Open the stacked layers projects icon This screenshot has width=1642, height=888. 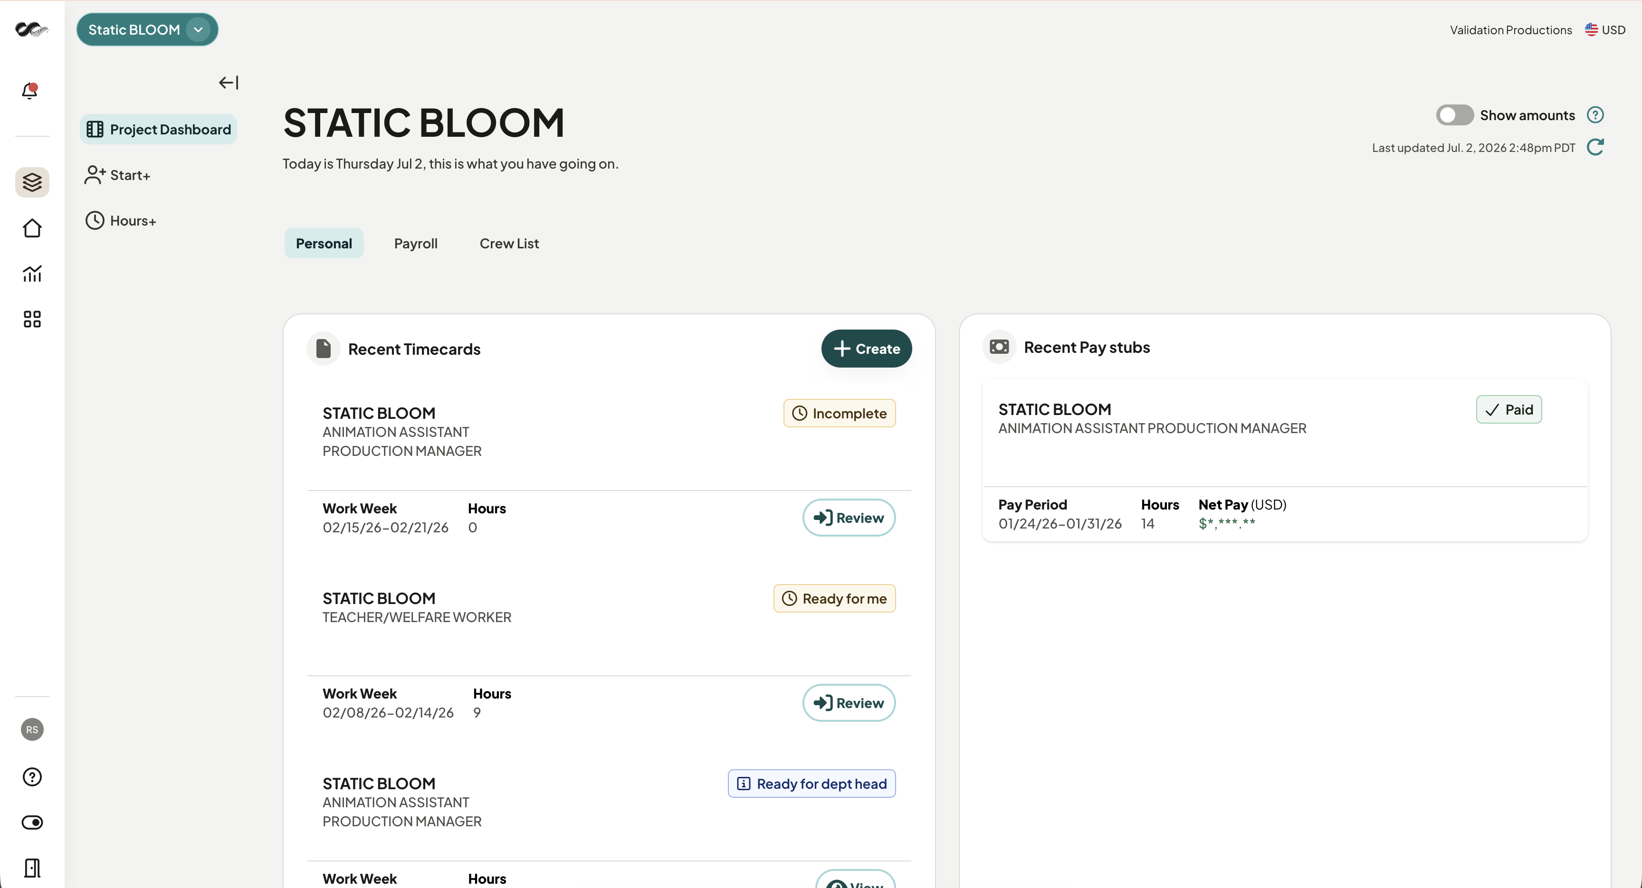[x=32, y=182]
